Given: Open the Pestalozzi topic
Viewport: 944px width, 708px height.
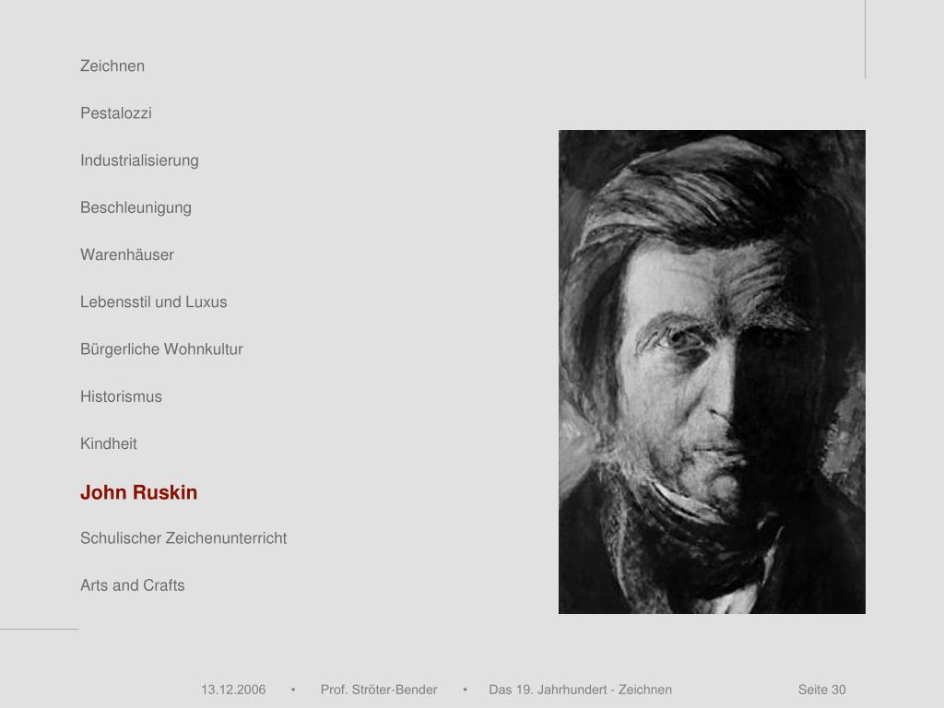Looking at the screenshot, I should (x=115, y=113).
